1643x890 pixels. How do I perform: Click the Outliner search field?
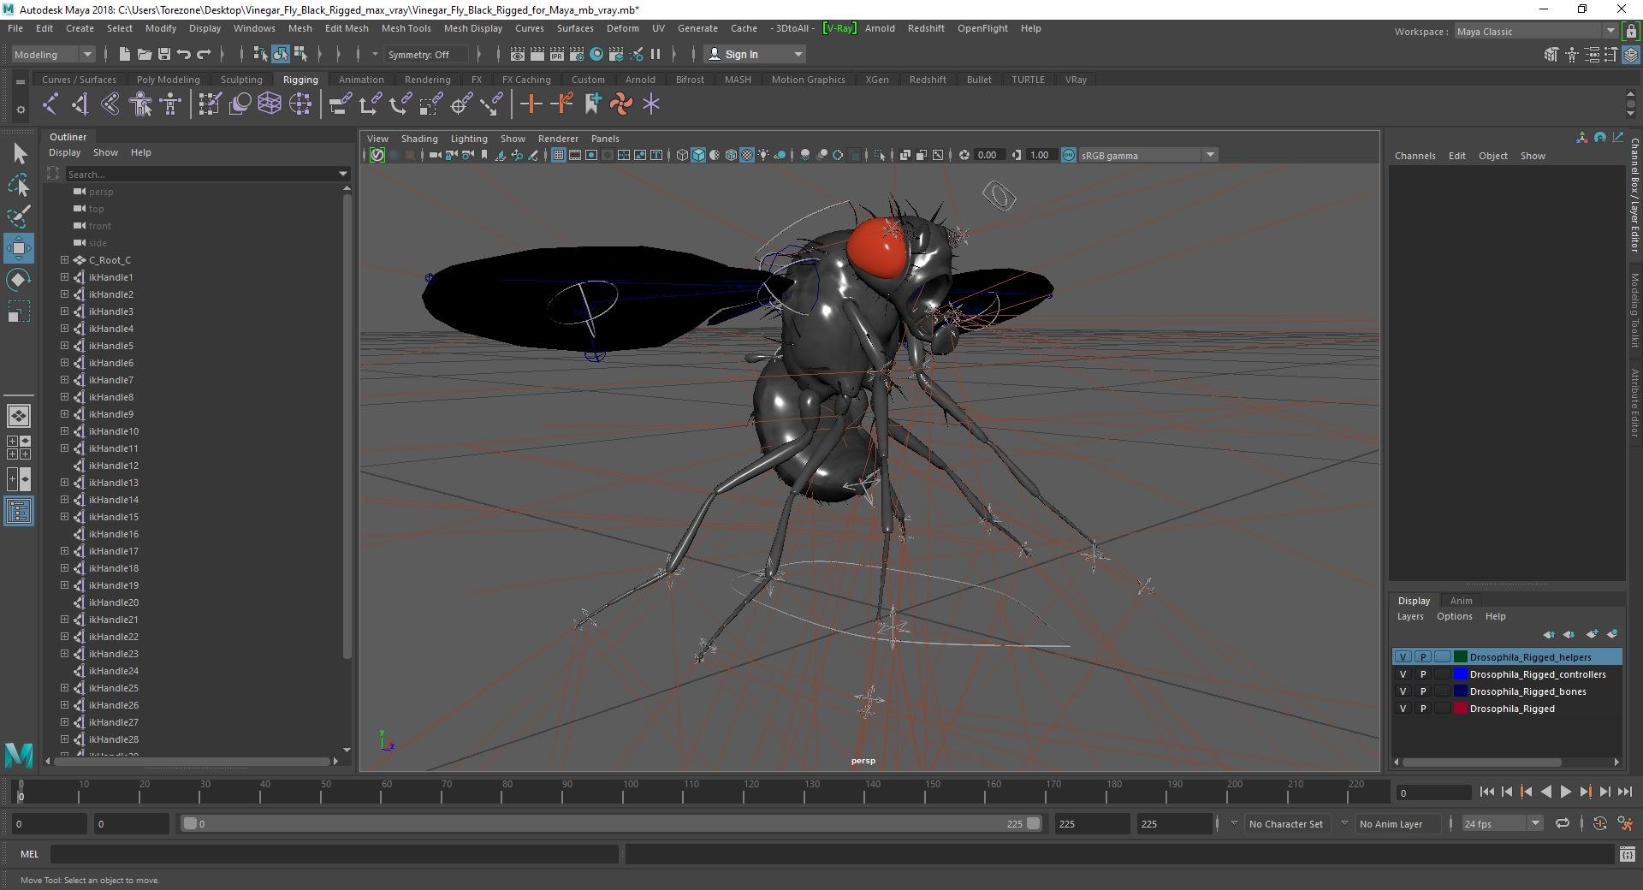click(x=206, y=174)
